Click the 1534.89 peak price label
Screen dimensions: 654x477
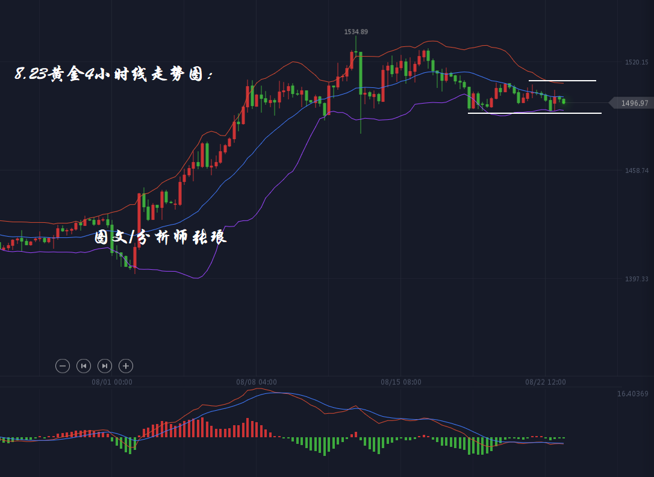(356, 31)
